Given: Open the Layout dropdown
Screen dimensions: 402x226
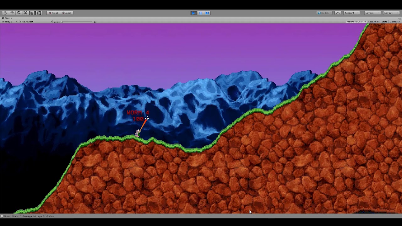Looking at the screenshot, I should [391, 13].
